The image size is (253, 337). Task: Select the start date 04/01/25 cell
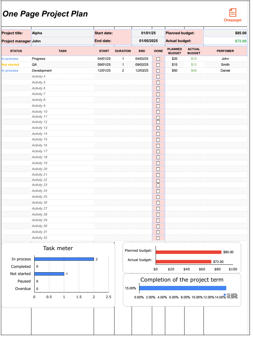click(104, 59)
